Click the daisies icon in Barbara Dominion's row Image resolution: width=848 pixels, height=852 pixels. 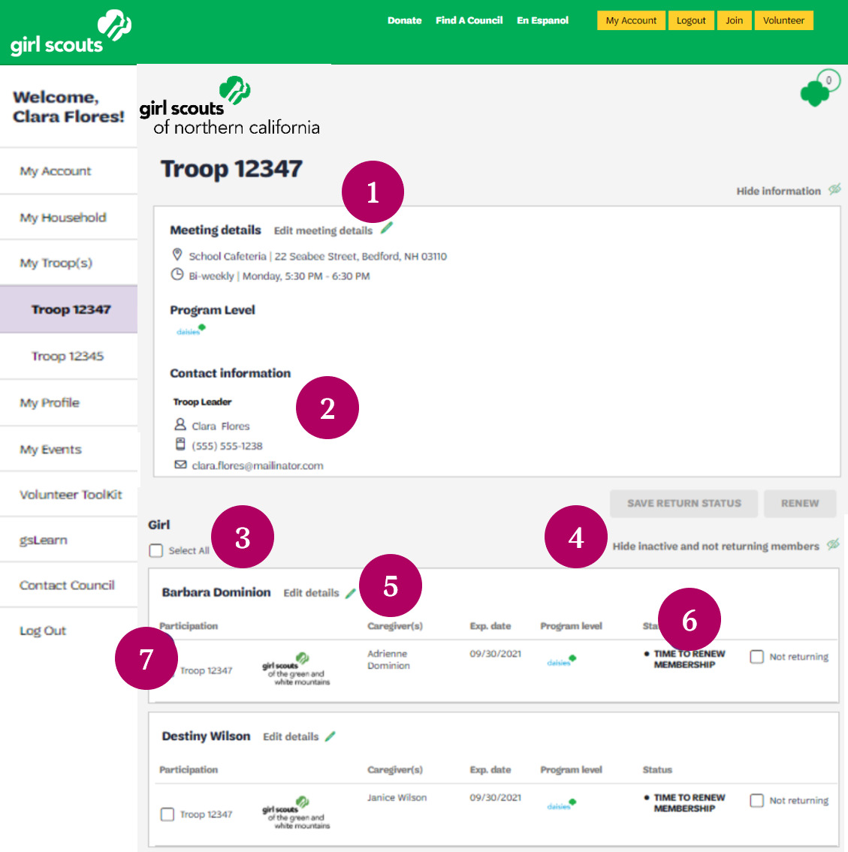562,661
